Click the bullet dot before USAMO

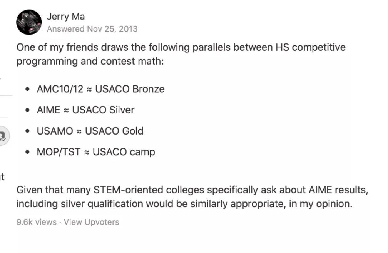tap(27, 131)
